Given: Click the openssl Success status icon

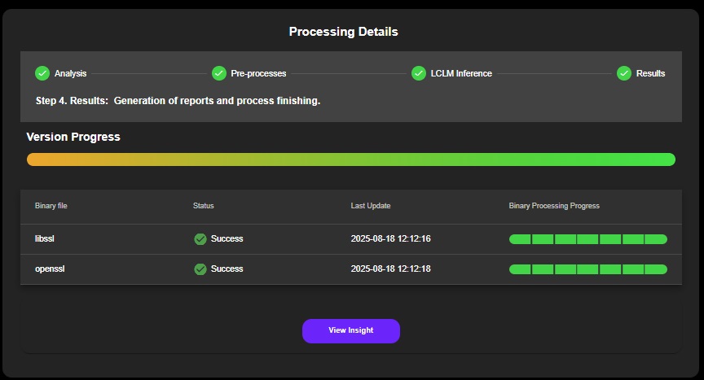Looking at the screenshot, I should 200,269.
